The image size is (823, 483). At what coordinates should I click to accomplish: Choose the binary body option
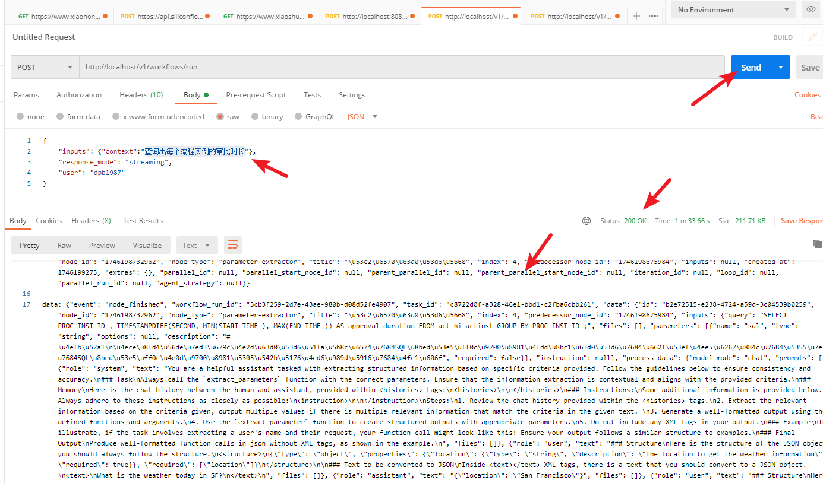(x=255, y=117)
